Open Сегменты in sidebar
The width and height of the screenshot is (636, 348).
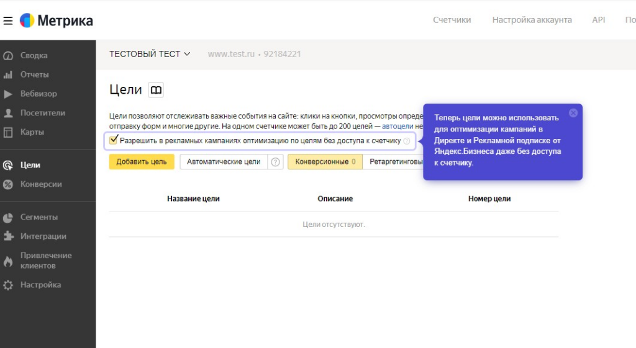pyautogui.click(x=39, y=217)
